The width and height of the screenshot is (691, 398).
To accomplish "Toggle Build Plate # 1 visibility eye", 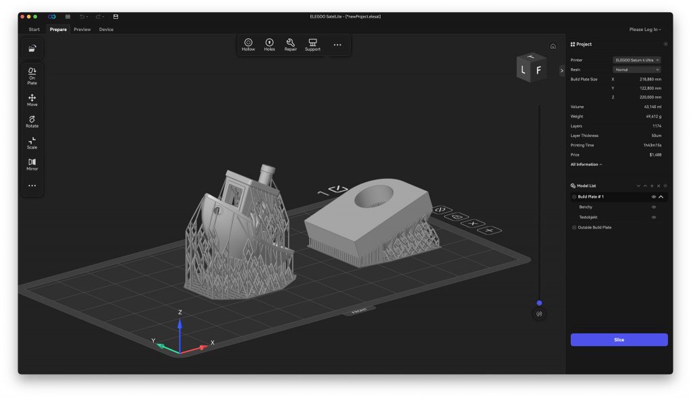I will click(x=653, y=197).
